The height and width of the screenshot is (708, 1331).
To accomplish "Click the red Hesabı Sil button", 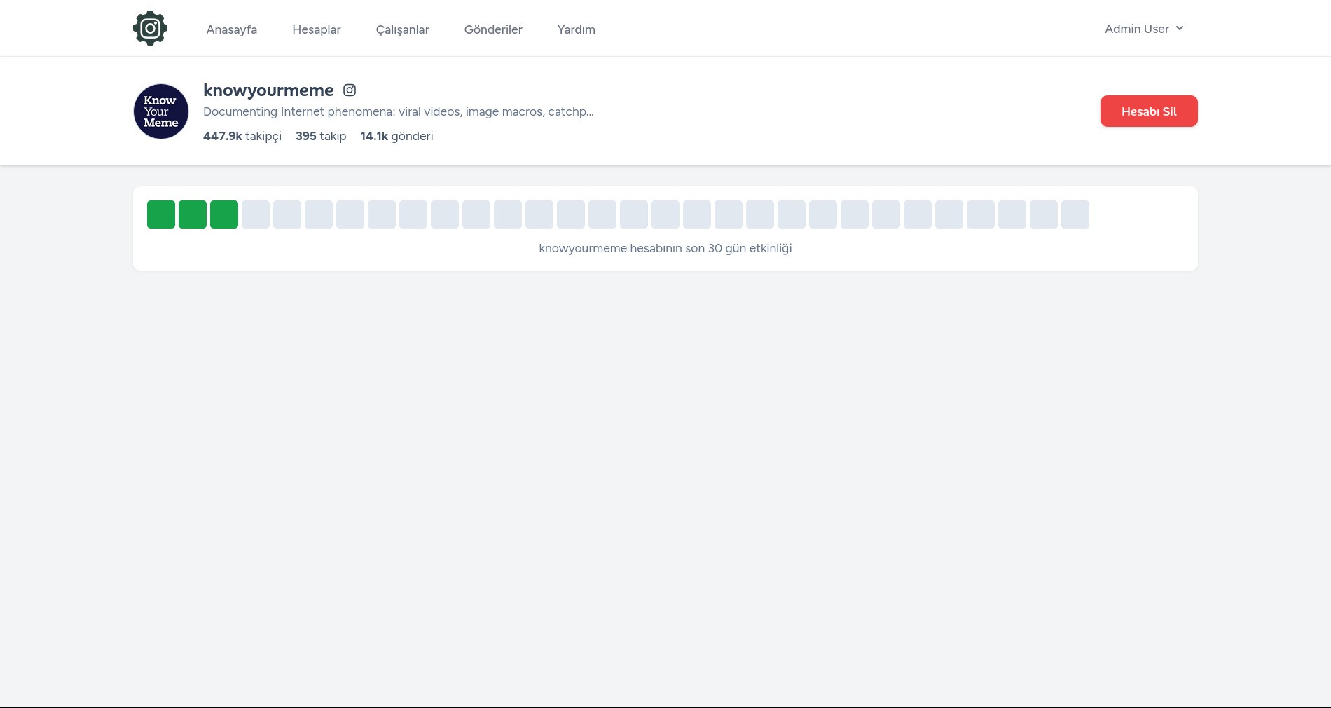I will point(1149,111).
